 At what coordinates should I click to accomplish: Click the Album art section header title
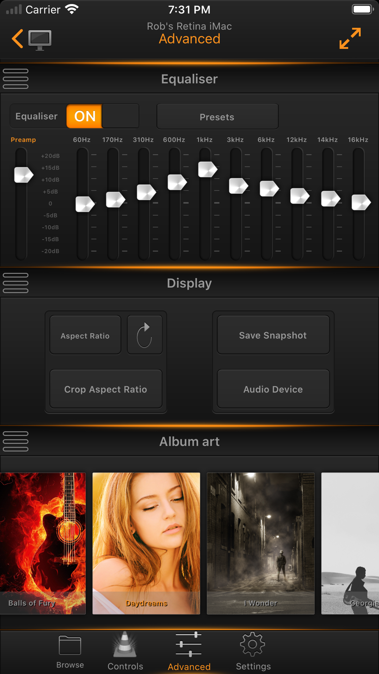click(x=189, y=442)
